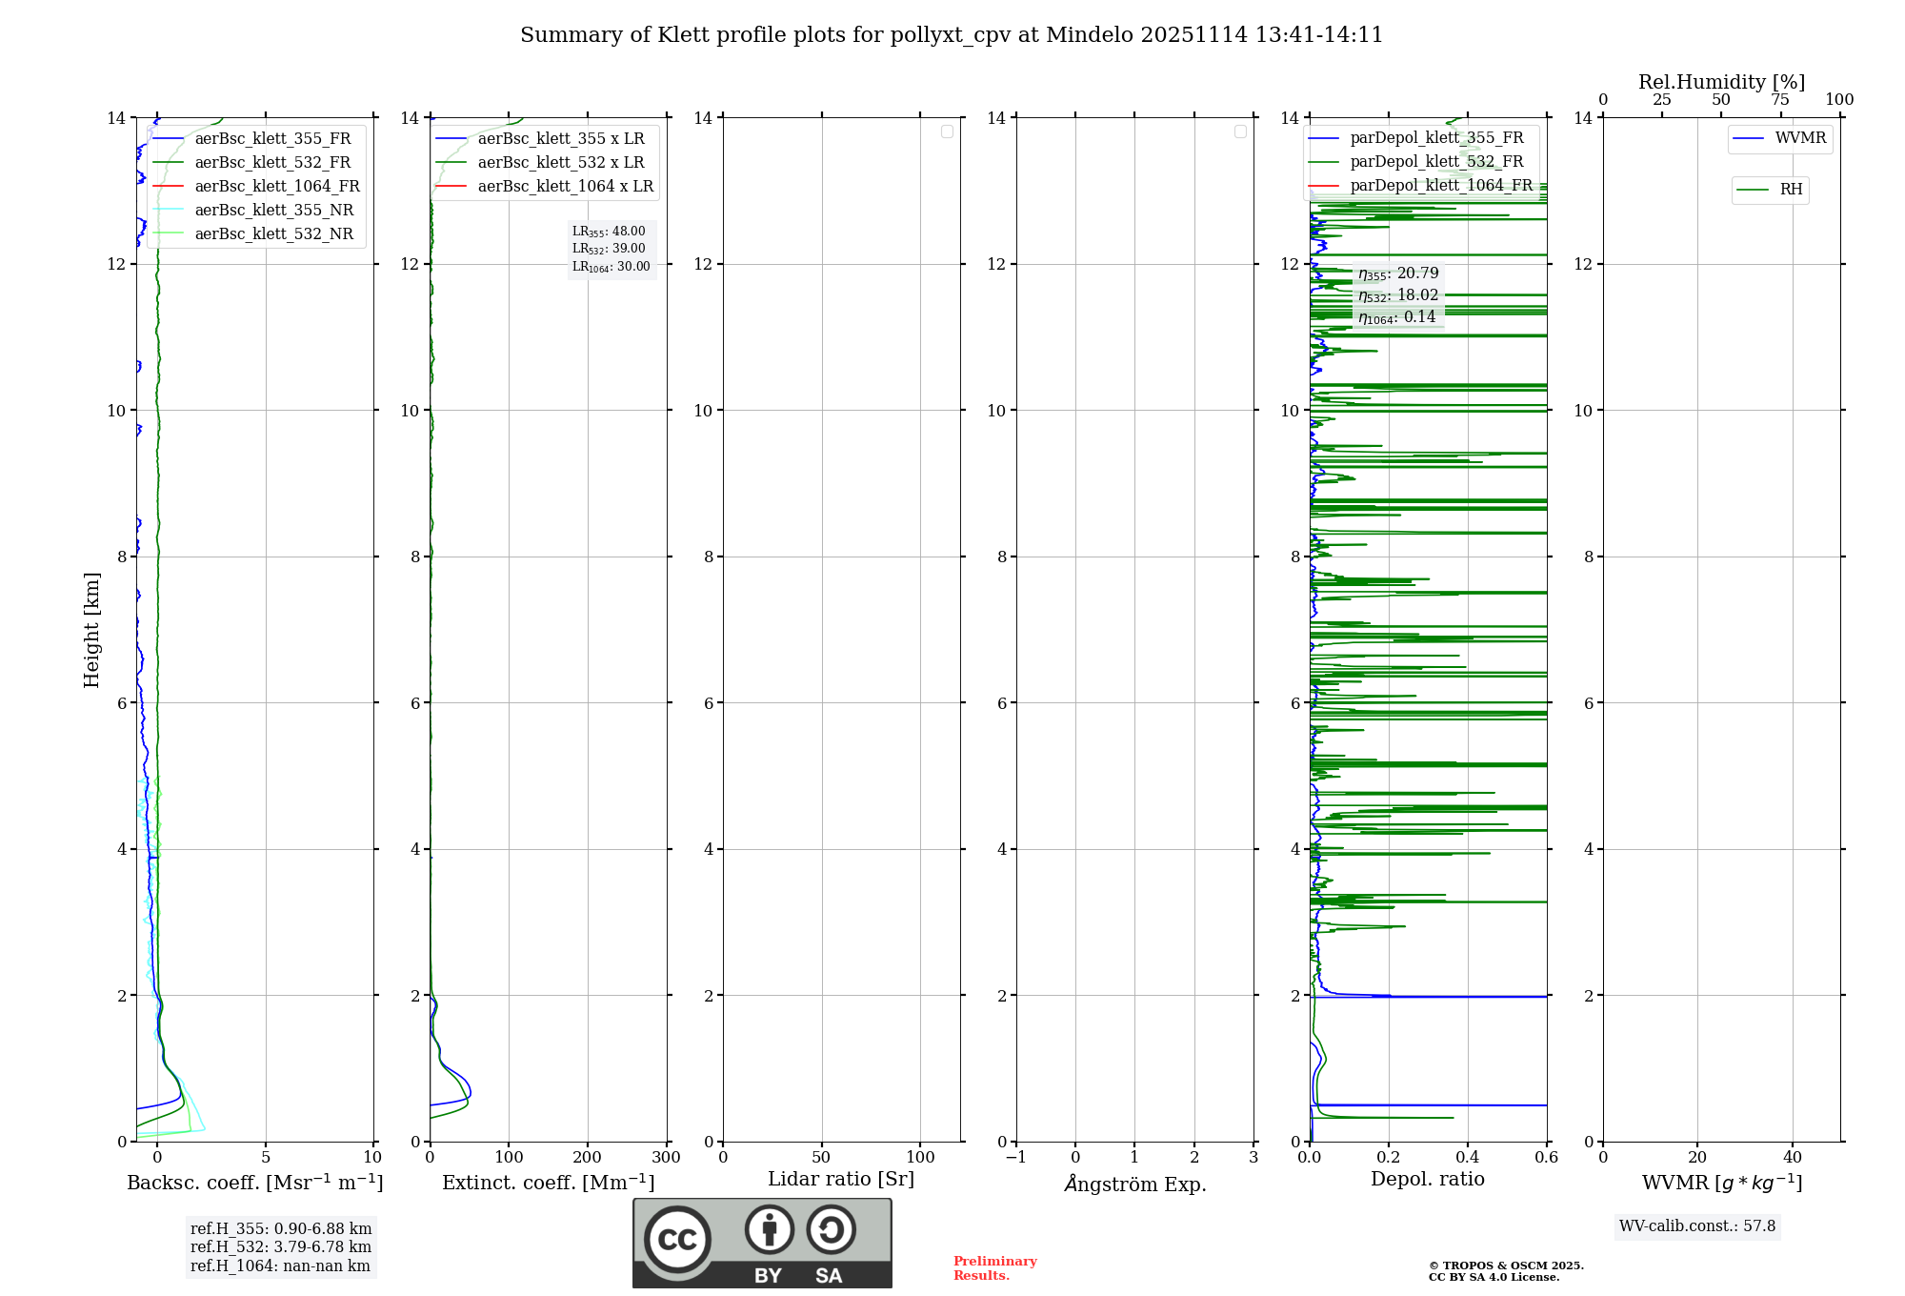Click the ShareAlike SA circular arrow icon

point(831,1229)
